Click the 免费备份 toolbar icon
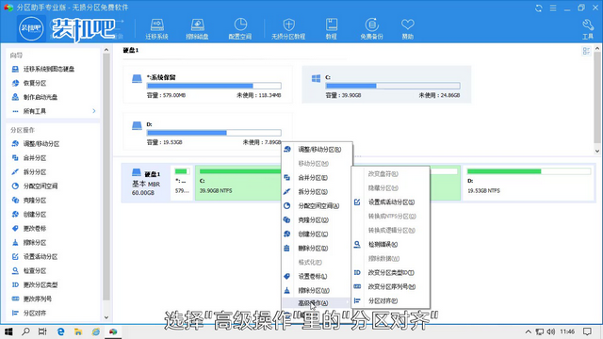Image resolution: width=603 pixels, height=339 pixels. pyautogui.click(x=371, y=29)
